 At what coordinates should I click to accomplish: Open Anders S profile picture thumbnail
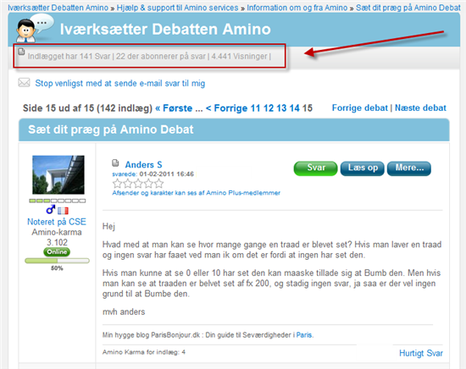[58, 174]
